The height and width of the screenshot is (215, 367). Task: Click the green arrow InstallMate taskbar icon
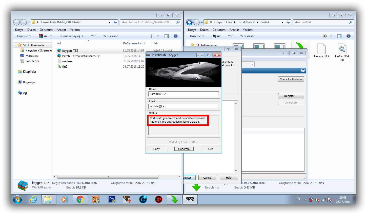[x=174, y=200]
